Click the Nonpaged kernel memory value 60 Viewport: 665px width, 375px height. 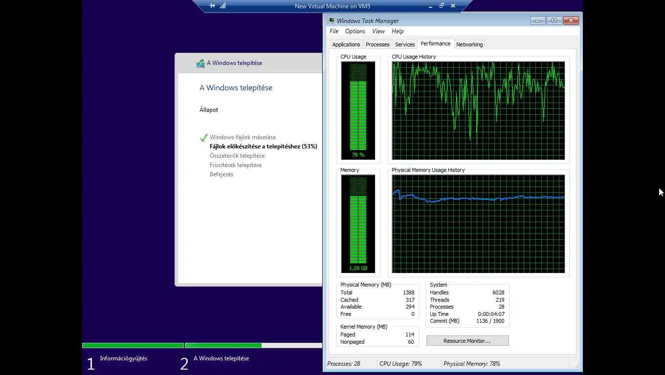point(411,342)
